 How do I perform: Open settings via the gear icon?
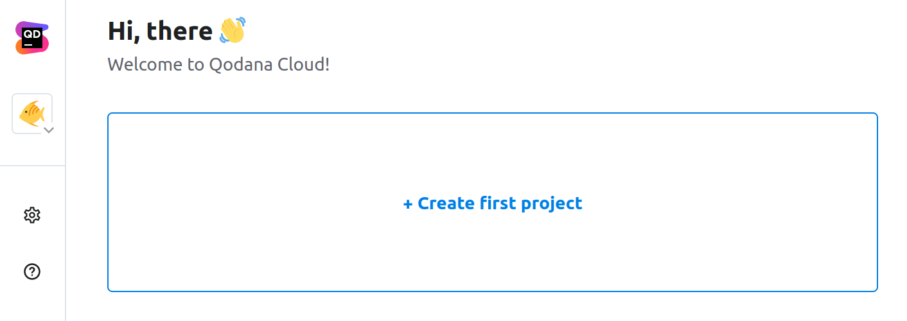pyautogui.click(x=32, y=215)
